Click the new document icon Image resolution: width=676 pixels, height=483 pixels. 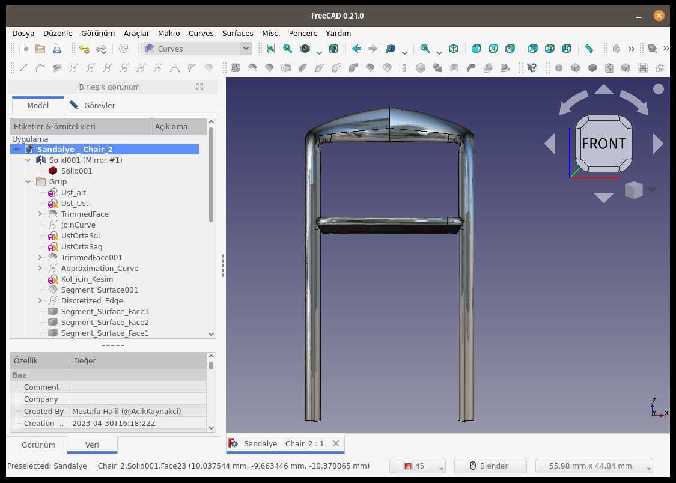click(x=24, y=49)
